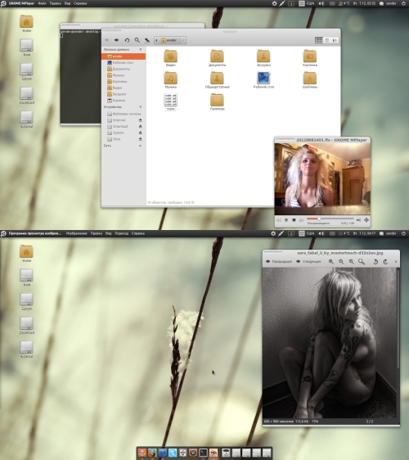Open Изображение menu in image viewer menu bar
The height and width of the screenshot is (460, 409).
click(77, 233)
